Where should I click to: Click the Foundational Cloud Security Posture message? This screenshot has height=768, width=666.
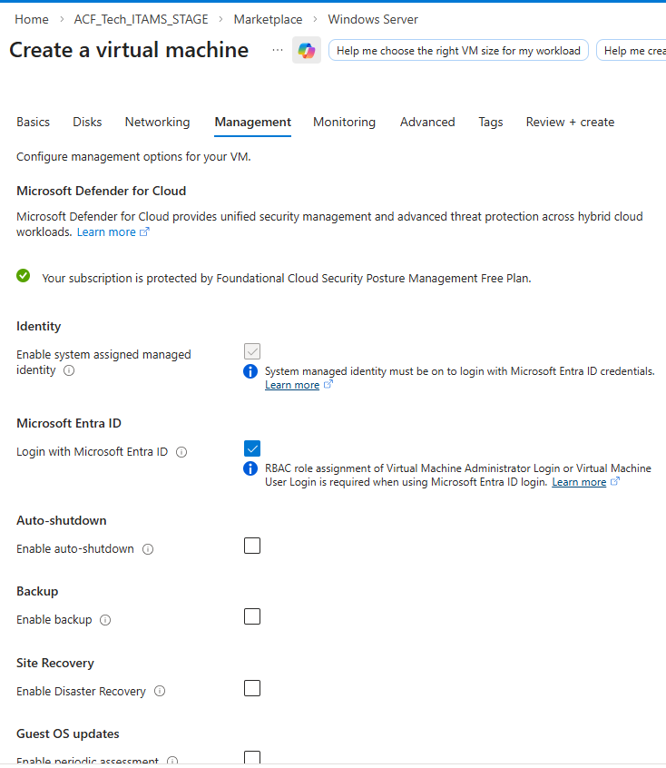coord(287,278)
